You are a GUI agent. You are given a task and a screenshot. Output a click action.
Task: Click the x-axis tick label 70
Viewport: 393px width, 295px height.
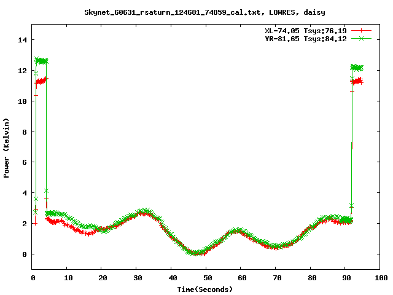coord(277,278)
